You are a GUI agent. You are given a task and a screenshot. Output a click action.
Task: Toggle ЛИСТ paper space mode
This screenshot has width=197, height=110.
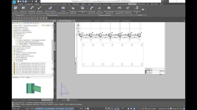[x=81, y=109]
